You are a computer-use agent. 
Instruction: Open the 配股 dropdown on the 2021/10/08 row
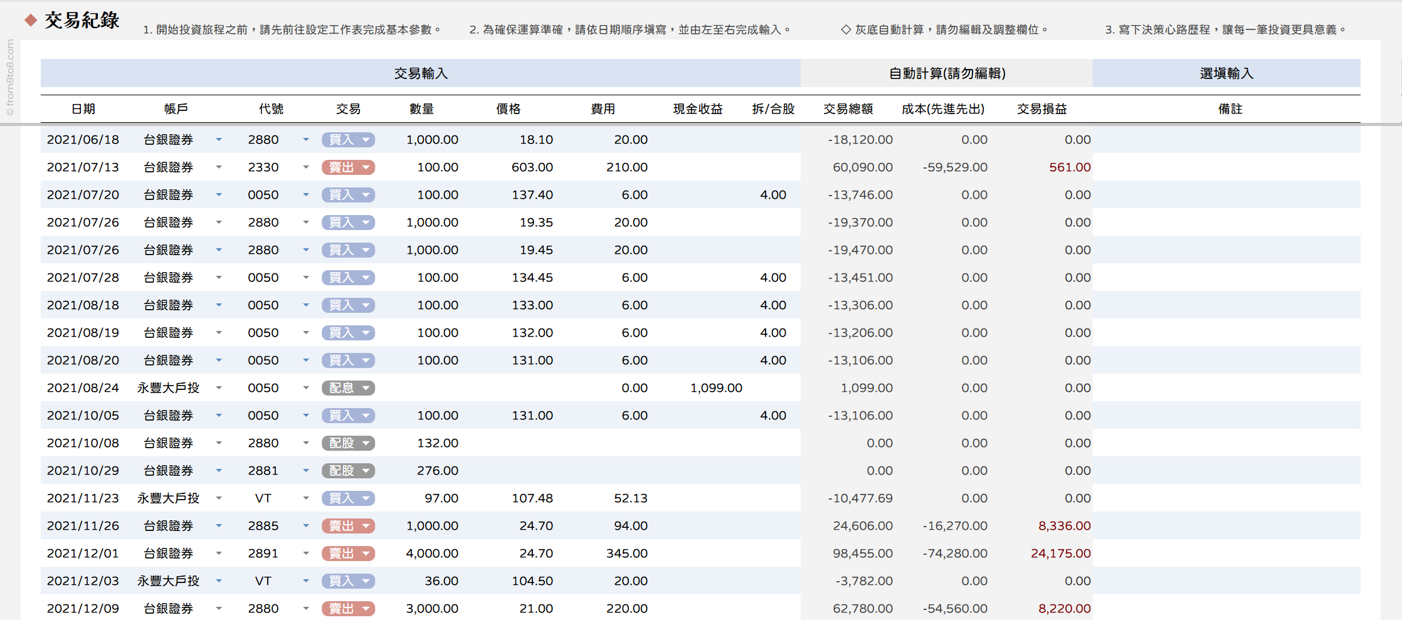click(x=348, y=443)
